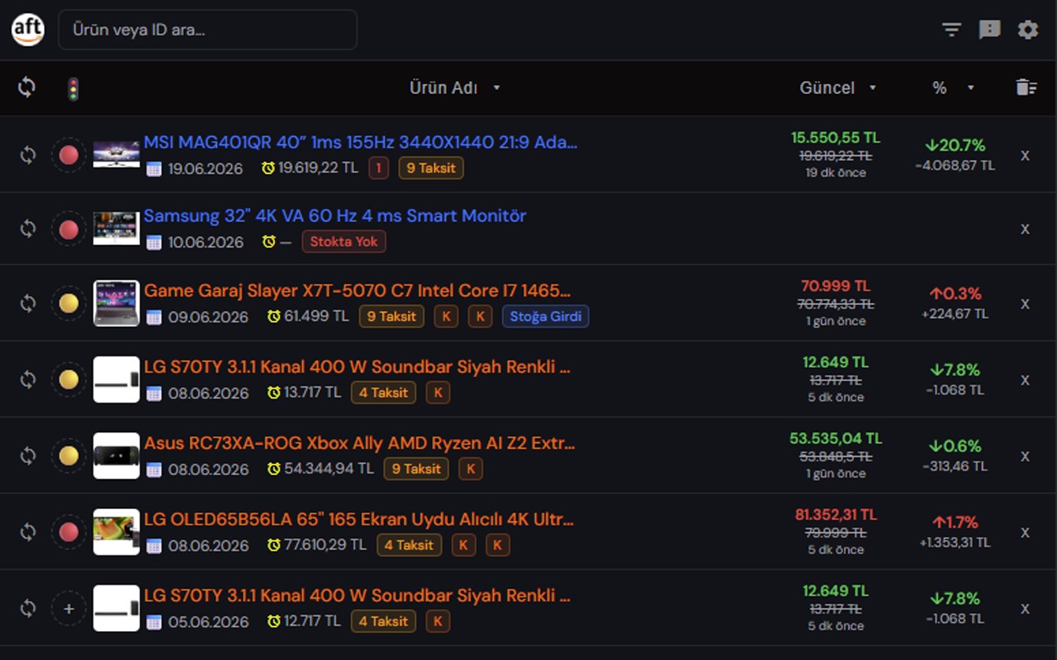This screenshot has height=660, width=1057.
Task: Refresh the MSI MAG401QR row
Action: click(28, 155)
